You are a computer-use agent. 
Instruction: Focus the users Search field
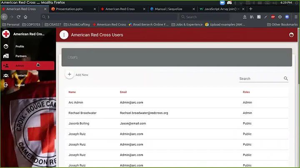[260, 79]
